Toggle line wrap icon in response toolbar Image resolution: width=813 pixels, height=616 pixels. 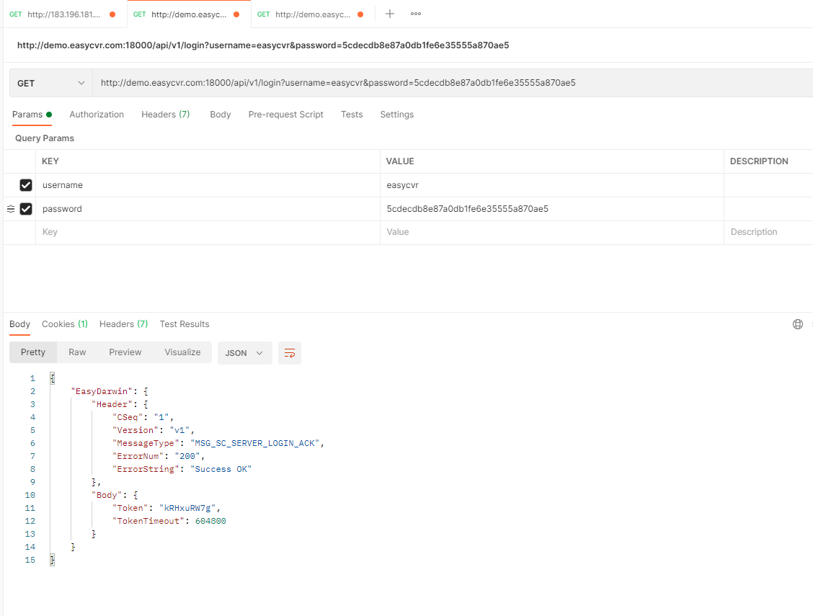(x=290, y=353)
